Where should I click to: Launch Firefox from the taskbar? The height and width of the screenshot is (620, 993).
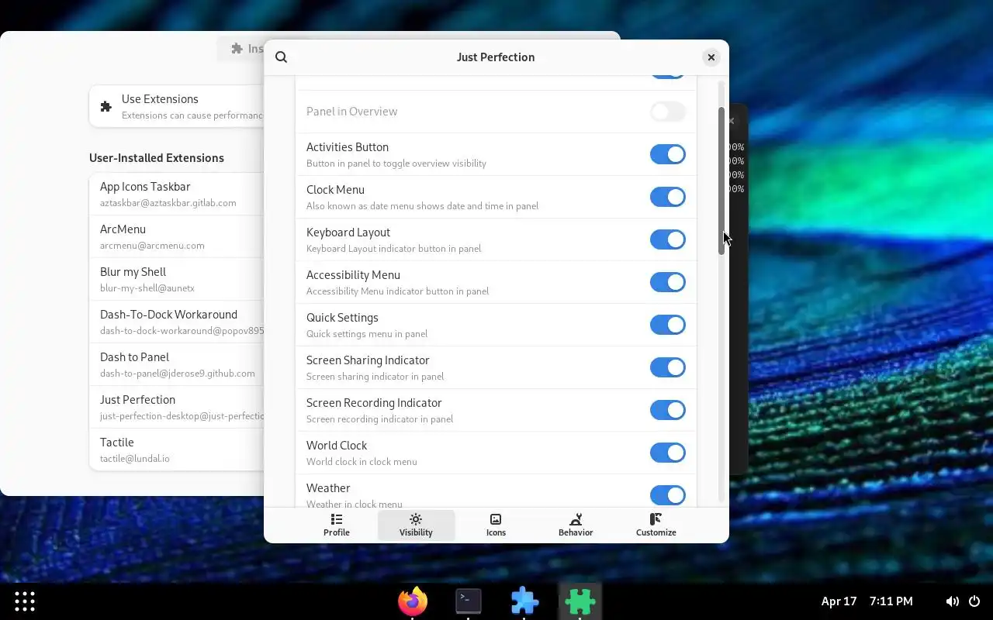(413, 601)
